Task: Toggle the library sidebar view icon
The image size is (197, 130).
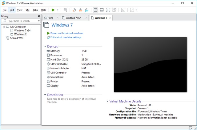Action: [x=96, y=10]
